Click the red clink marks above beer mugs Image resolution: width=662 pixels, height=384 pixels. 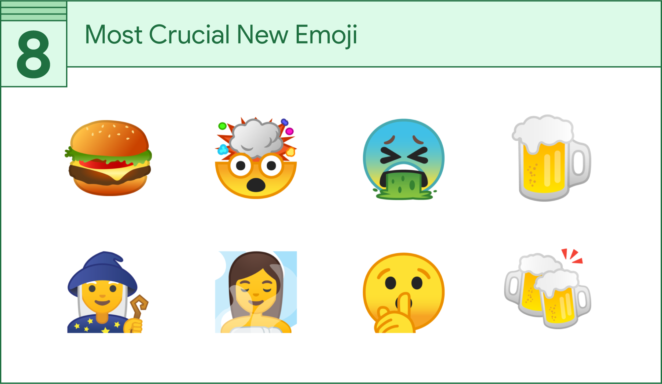[x=572, y=256]
